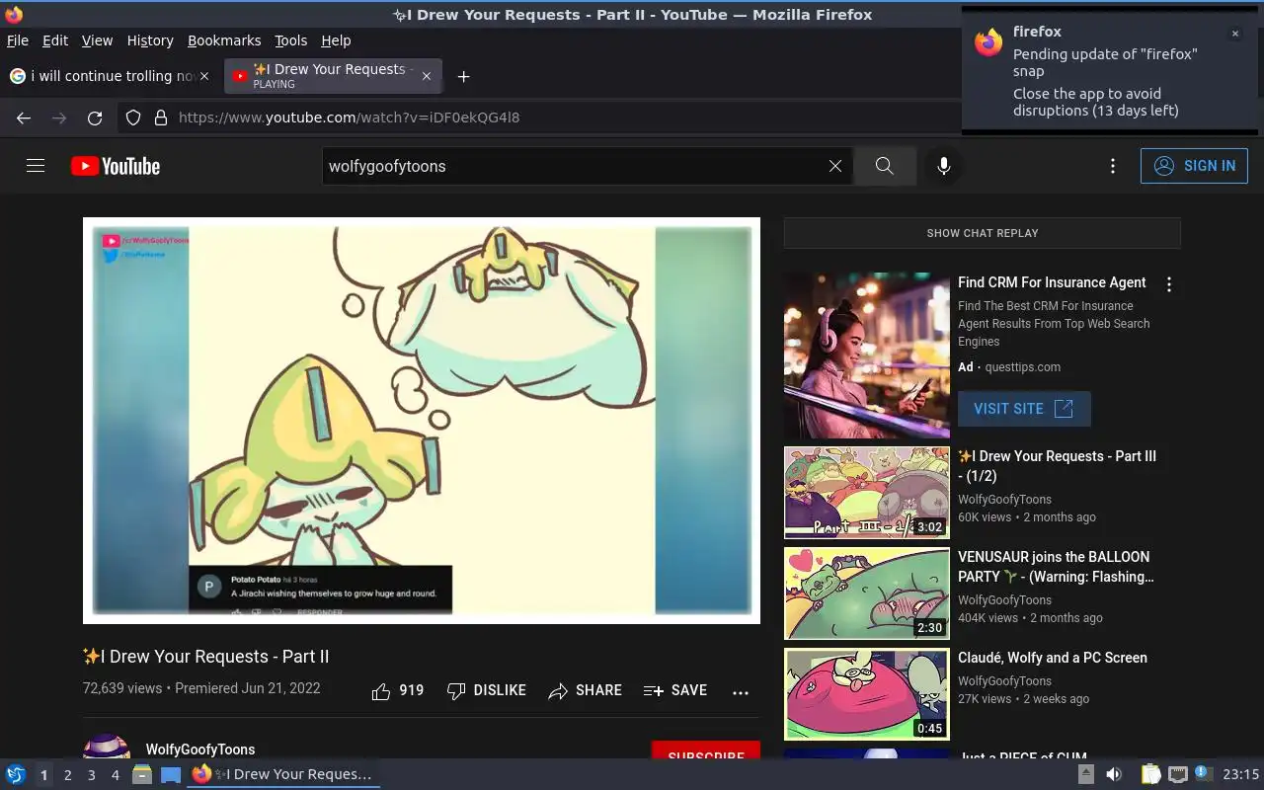Image resolution: width=1264 pixels, height=790 pixels.
Task: Clear the search box with the X
Action: 835,166
